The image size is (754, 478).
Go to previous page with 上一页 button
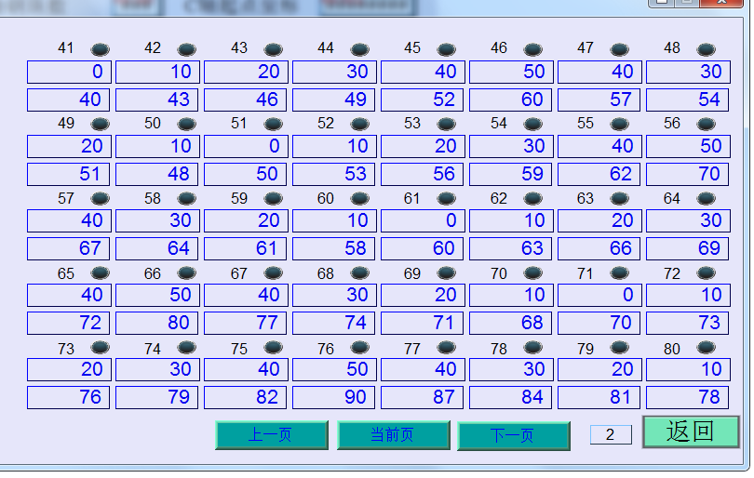272,435
